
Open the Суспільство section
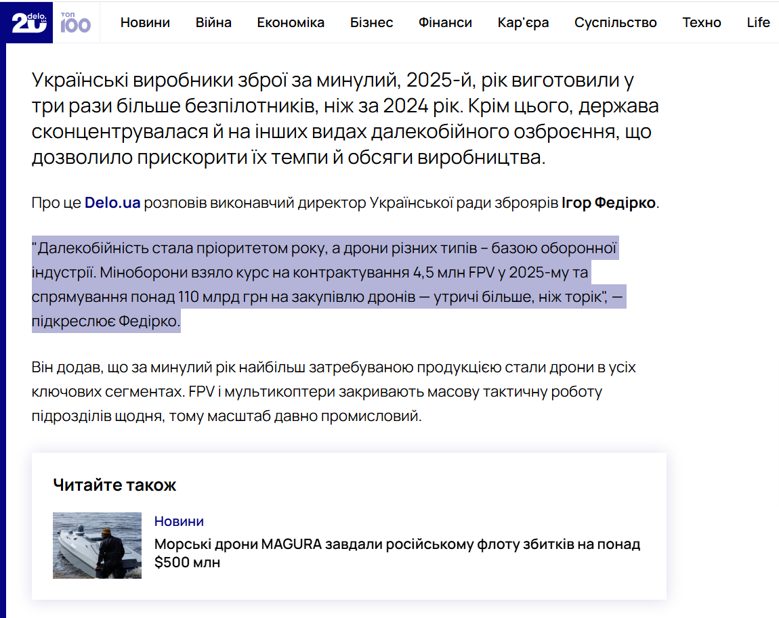[x=616, y=22]
